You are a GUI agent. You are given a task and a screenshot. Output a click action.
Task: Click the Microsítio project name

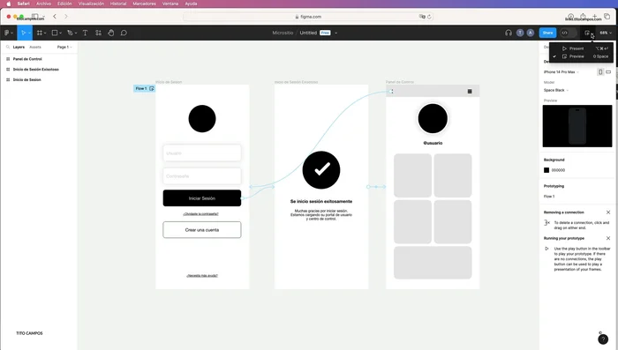pos(283,33)
